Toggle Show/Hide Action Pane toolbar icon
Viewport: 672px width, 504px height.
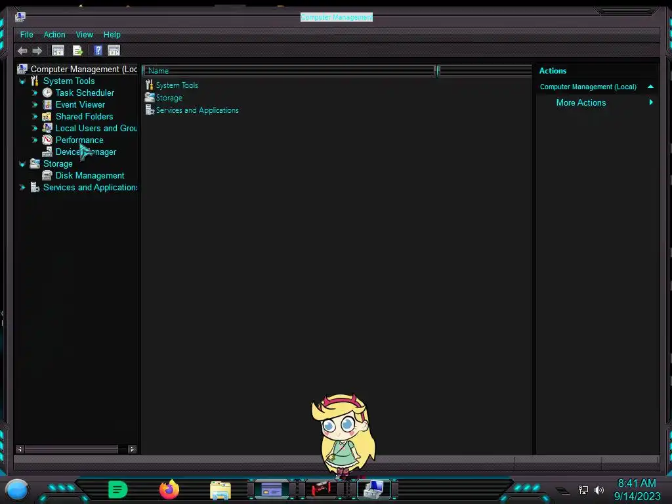pos(114,51)
